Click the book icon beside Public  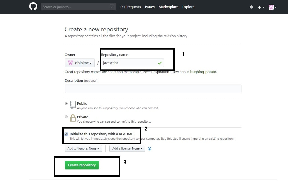click(x=72, y=105)
